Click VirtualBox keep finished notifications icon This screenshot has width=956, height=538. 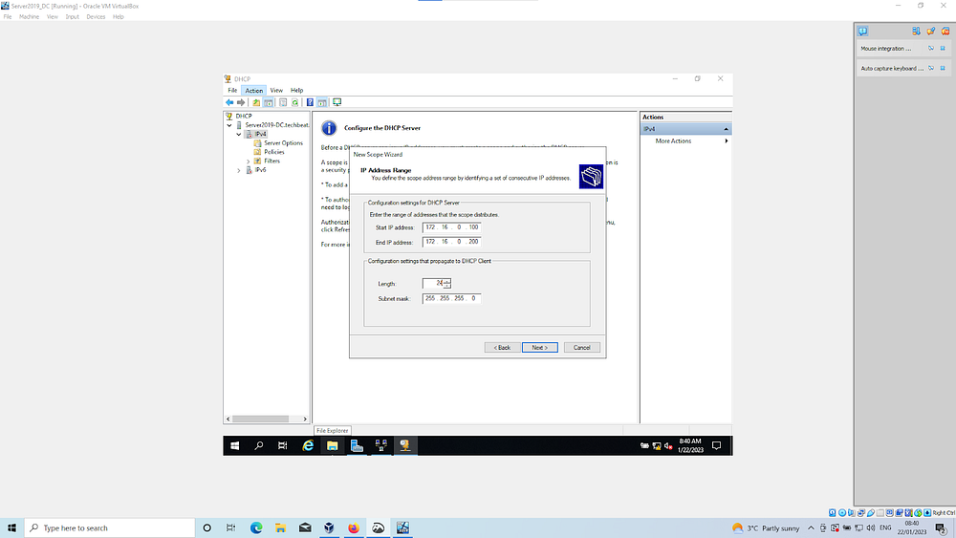[x=930, y=32]
